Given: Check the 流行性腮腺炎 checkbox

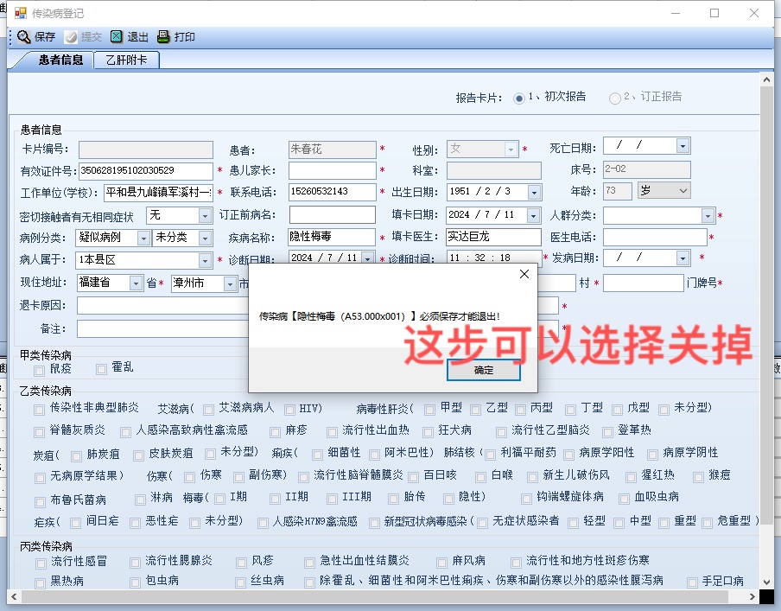Looking at the screenshot, I should coord(135,563).
